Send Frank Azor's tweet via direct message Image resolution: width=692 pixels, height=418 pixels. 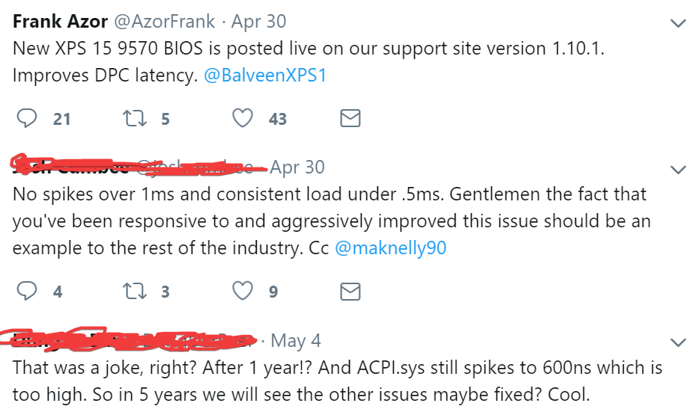pos(350,118)
